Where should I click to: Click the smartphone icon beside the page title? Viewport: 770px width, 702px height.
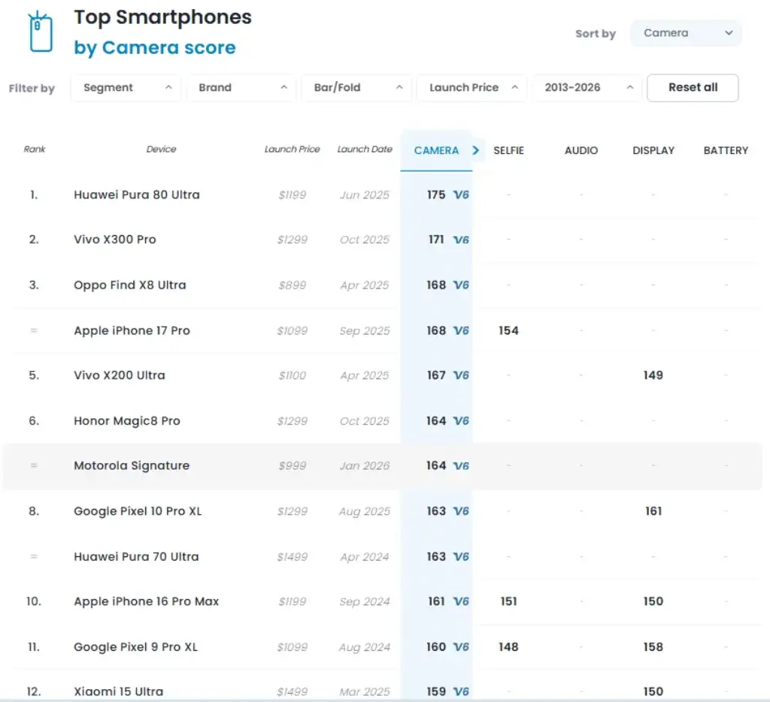[41, 32]
